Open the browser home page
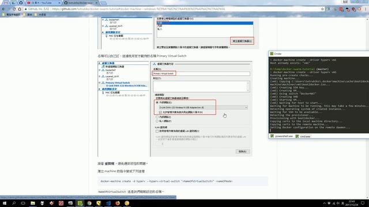Image resolution: width=369 pixels, height=207 pixels. (x=20, y=9)
